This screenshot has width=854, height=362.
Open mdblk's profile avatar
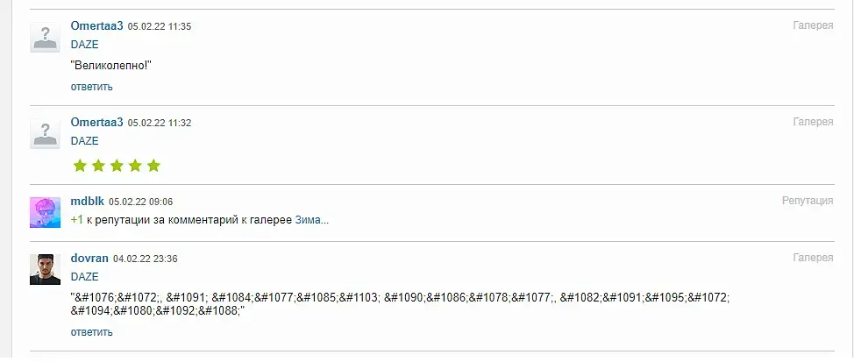[45, 212]
